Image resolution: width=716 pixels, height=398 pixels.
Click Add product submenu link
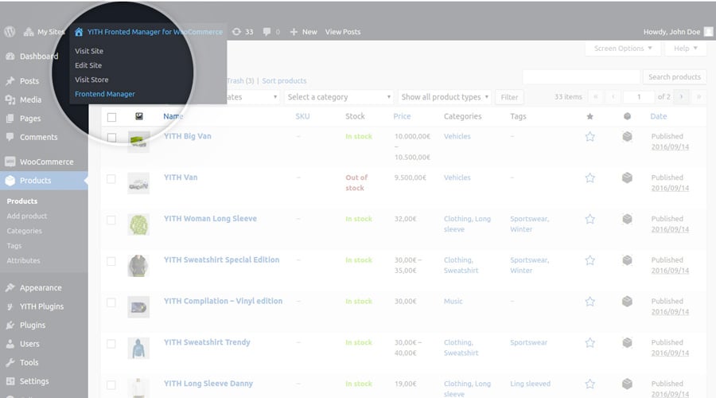(26, 216)
